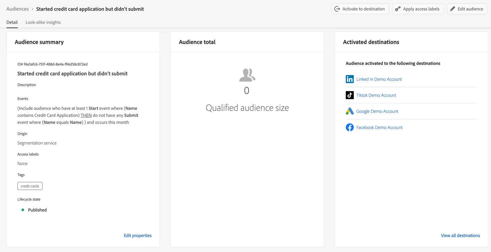Click the Access labels value None
The width and height of the screenshot is (491, 252).
[22, 164]
